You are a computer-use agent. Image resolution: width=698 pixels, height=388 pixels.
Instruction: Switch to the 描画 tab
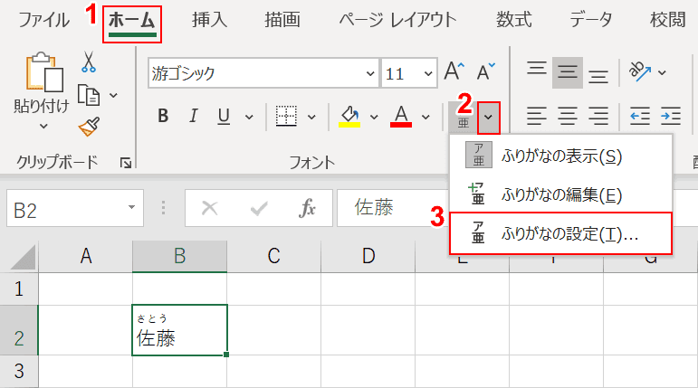click(282, 21)
